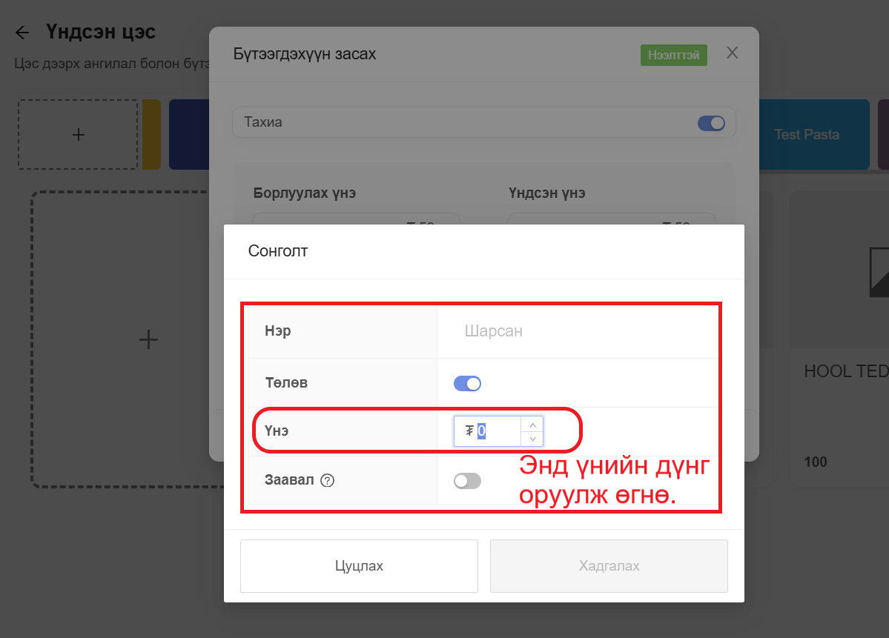
Task: Enable the Заавал switch
Action: 467,481
